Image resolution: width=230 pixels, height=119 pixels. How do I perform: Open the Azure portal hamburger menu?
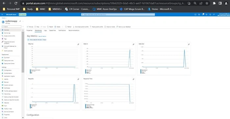click(2, 15)
